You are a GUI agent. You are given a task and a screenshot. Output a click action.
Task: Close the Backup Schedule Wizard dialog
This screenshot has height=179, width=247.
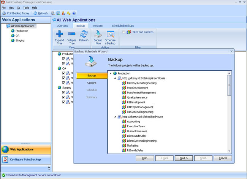pos(231,52)
